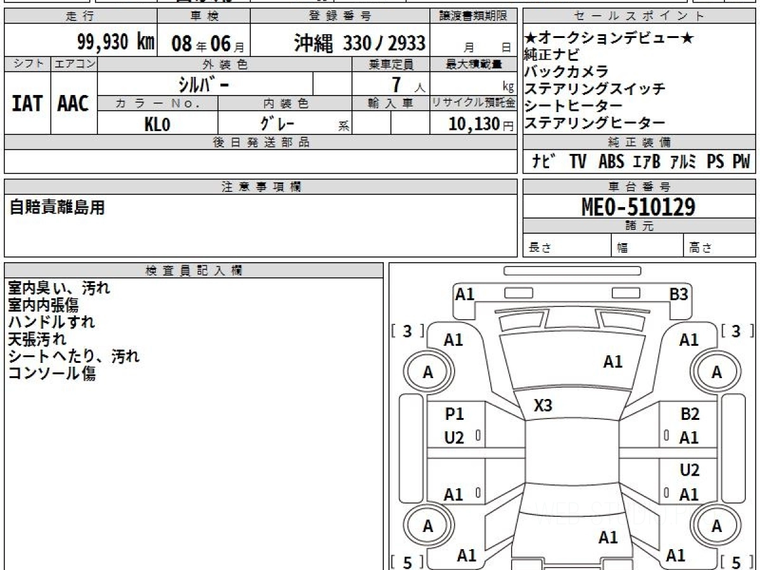Select the ステアリングヒーター line

tap(595, 123)
